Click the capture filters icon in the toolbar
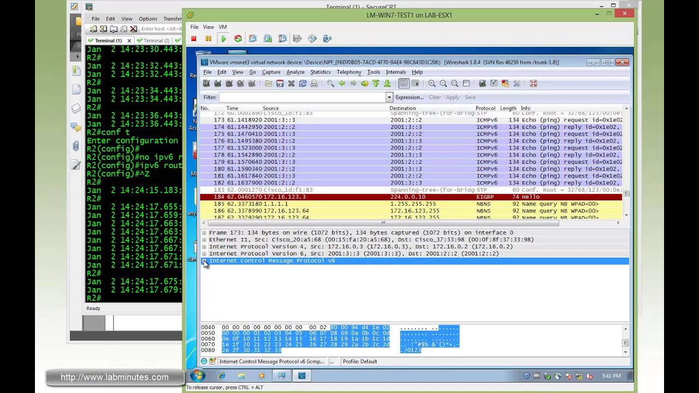 pyautogui.click(x=482, y=84)
